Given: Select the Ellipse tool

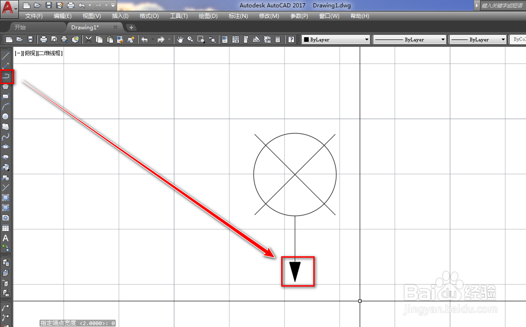Looking at the screenshot, I should point(6,147).
